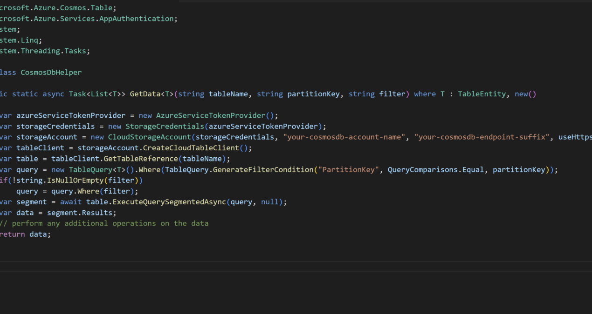Click the query.Where(filter) statement
Image resolution: width=592 pixels, height=314 pixels.
click(77, 191)
